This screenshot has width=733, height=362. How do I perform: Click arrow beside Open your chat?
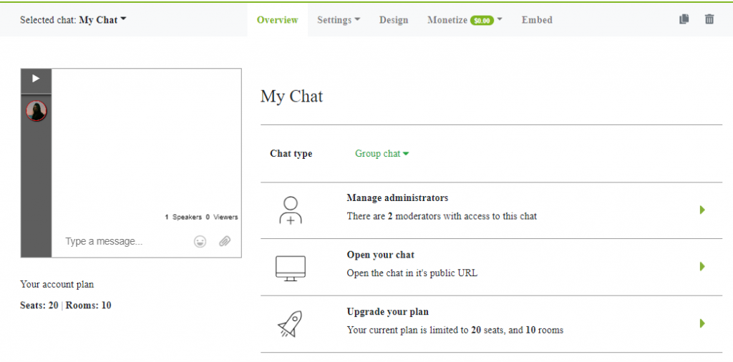coord(702,267)
